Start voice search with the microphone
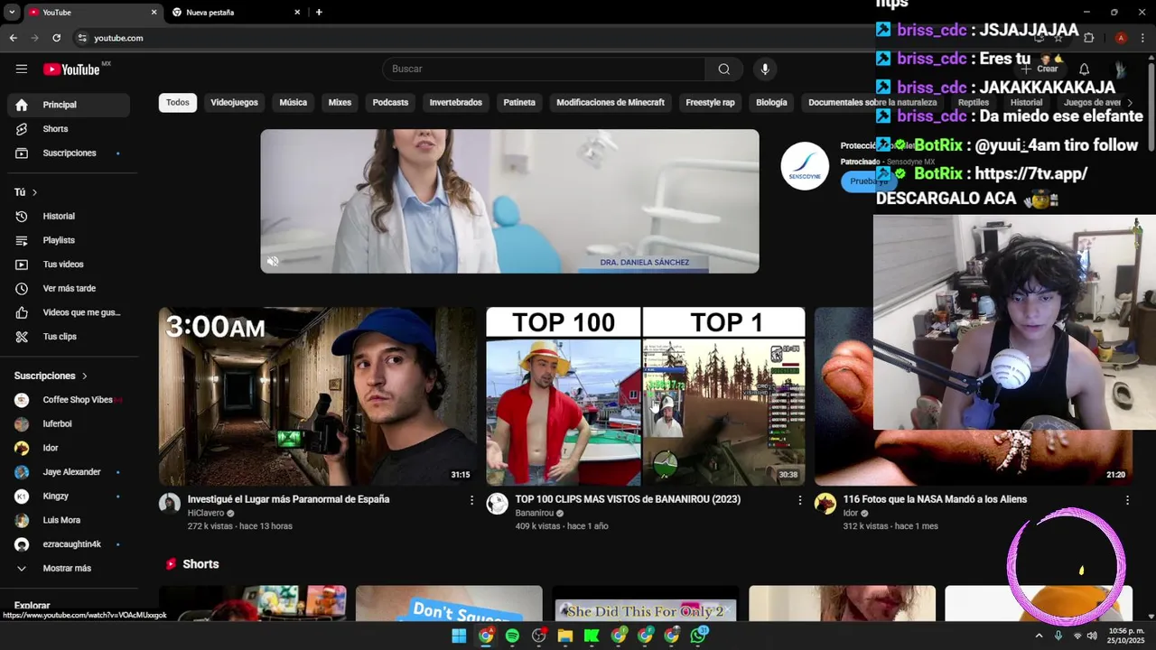This screenshot has width=1156, height=650. (x=765, y=70)
